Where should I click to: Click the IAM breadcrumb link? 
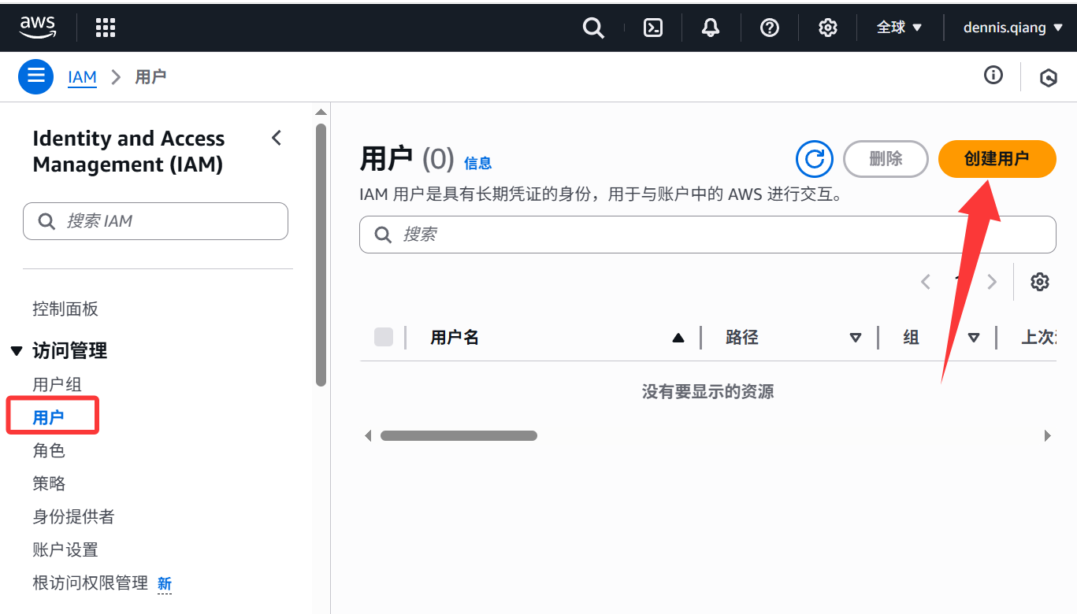tap(82, 77)
